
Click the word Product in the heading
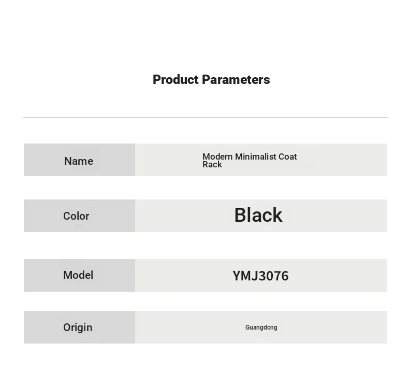[x=176, y=80]
